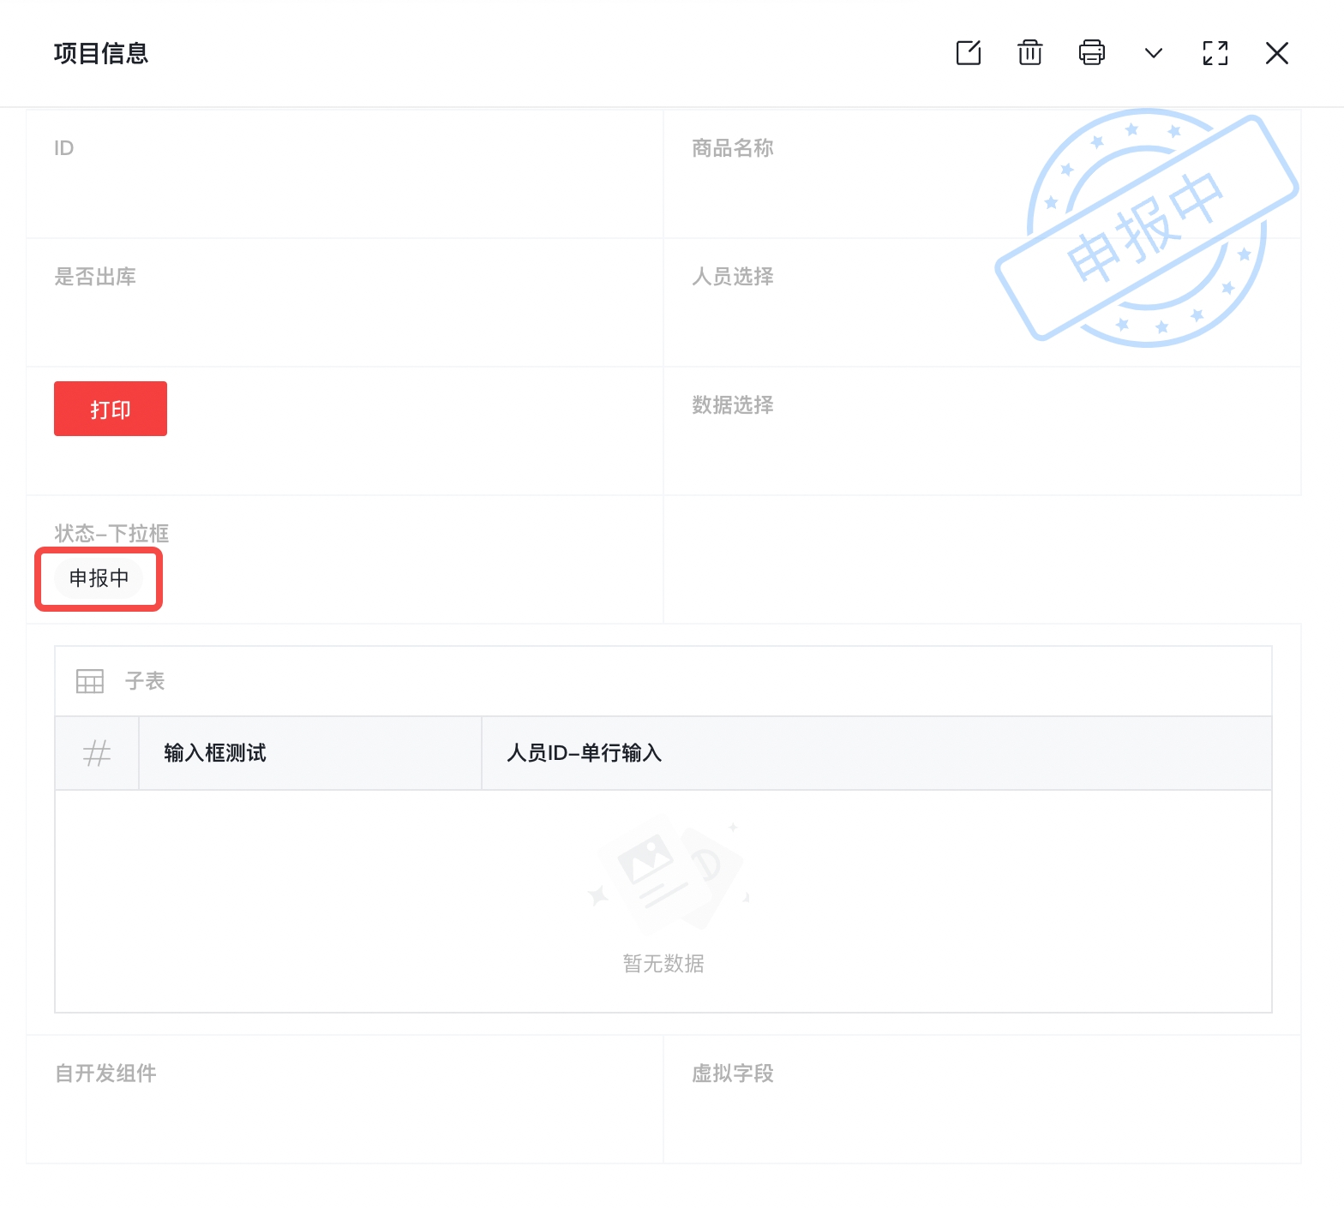Click the 数据选择 field
Viewport: 1344px width, 1208px height.
(x=732, y=405)
